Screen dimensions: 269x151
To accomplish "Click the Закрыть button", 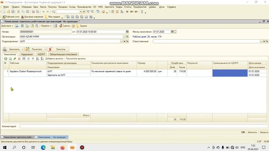I will 264,132.
